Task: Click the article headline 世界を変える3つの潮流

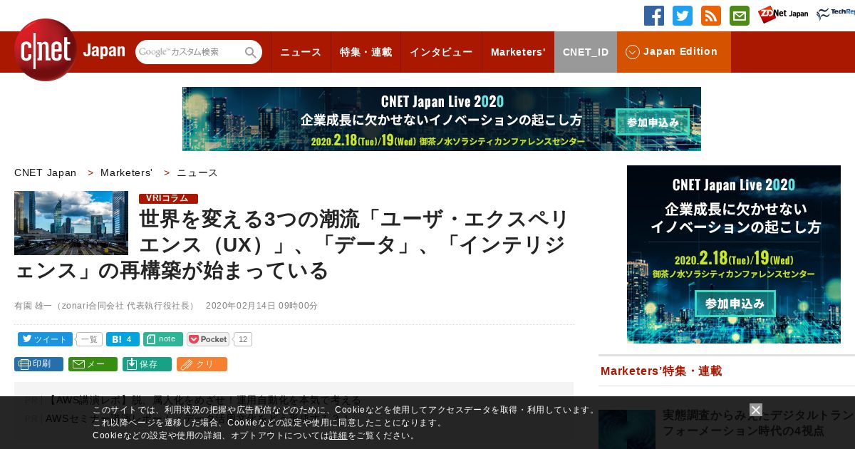Action: click(x=292, y=244)
